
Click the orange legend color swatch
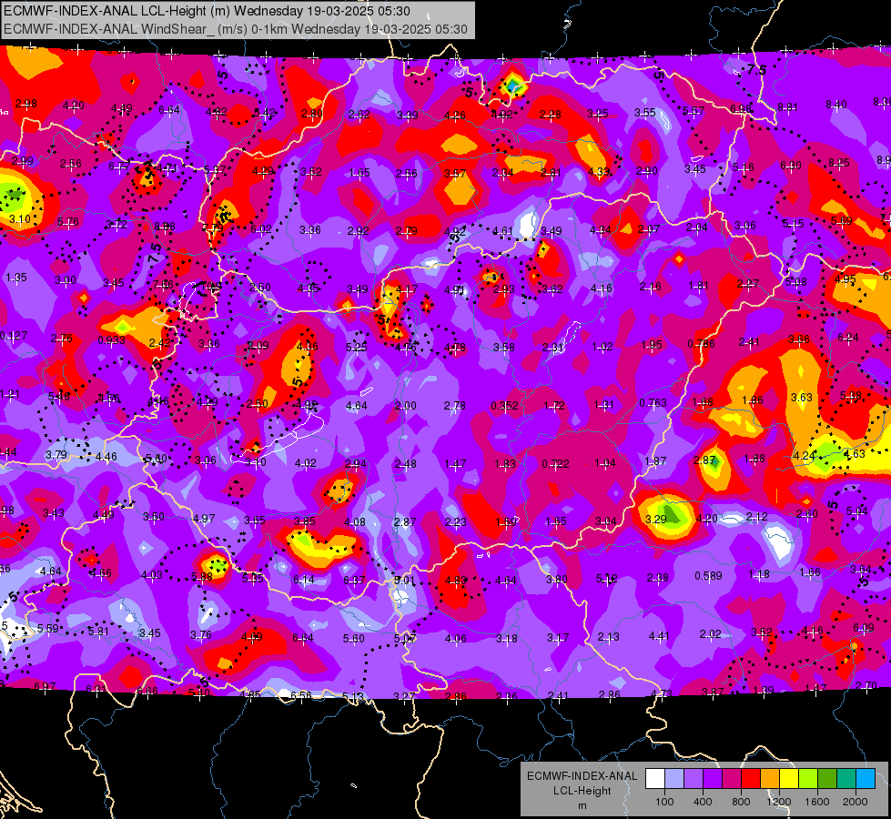(x=770, y=779)
